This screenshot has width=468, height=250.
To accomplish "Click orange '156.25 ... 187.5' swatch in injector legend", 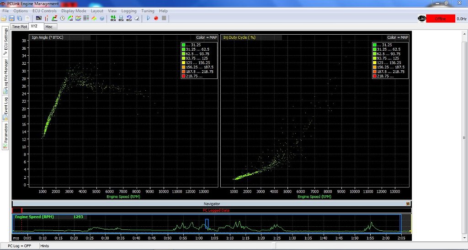I will (x=375, y=67).
